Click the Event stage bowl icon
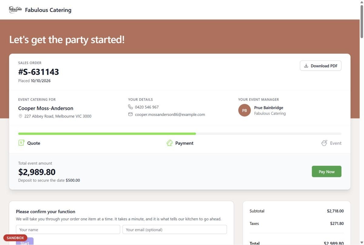 [x=324, y=143]
